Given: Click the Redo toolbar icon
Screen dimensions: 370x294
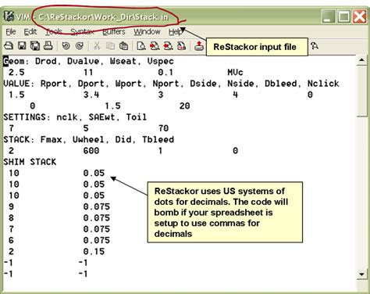Looking at the screenshot, I should click(x=80, y=46).
